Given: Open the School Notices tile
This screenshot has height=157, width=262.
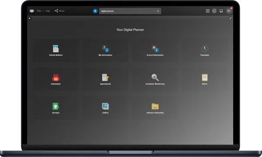Looking at the screenshot, I should tap(55, 51).
